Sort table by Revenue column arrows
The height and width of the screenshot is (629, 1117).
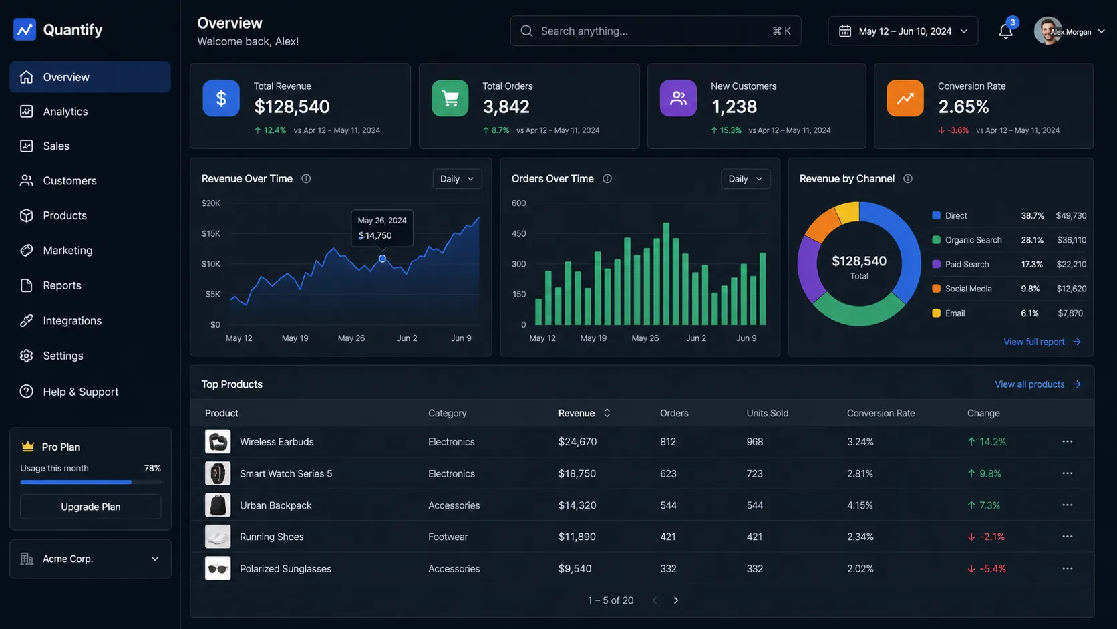click(x=607, y=413)
